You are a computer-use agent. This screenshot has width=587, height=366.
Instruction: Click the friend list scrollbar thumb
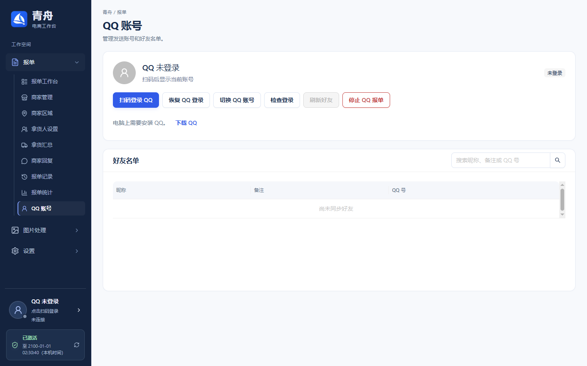(x=562, y=200)
